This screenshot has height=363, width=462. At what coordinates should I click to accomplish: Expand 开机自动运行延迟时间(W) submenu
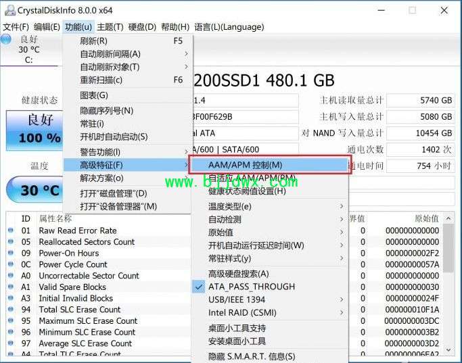pos(270,245)
